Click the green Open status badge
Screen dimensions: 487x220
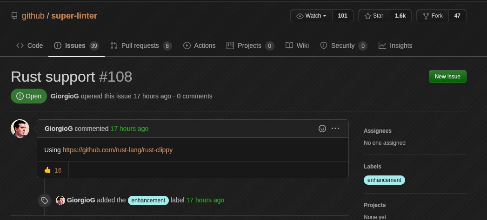(29, 96)
